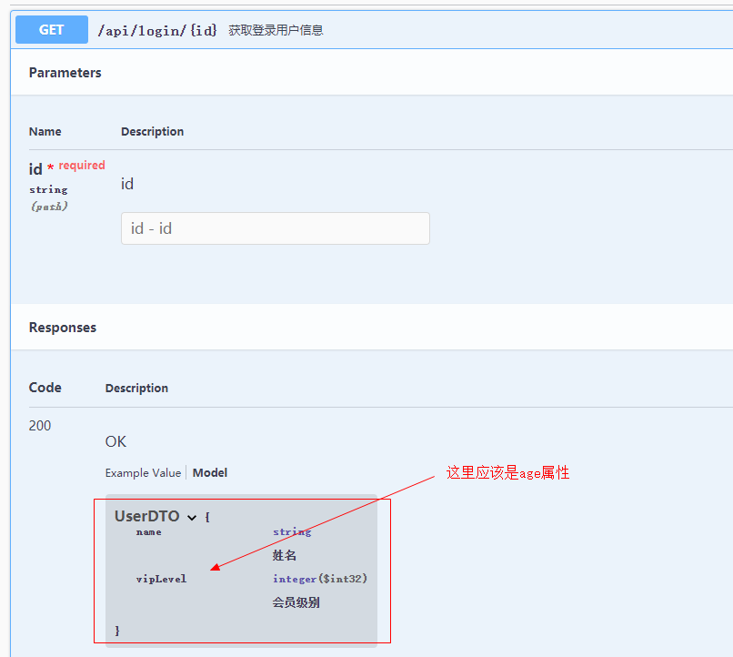Click the integer($int32) type label
This screenshot has width=733, height=657.
(320, 579)
